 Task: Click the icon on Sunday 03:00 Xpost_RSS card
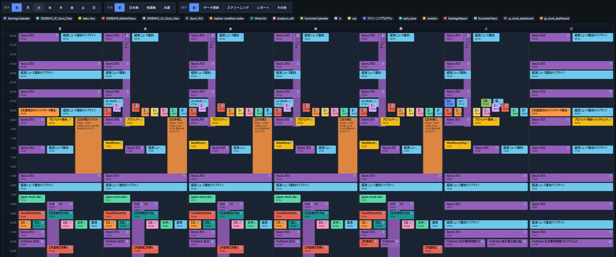[610, 64]
